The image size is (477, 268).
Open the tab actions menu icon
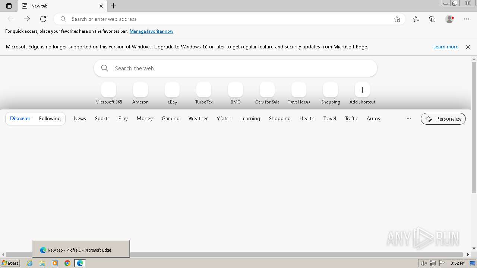[x=9, y=6]
